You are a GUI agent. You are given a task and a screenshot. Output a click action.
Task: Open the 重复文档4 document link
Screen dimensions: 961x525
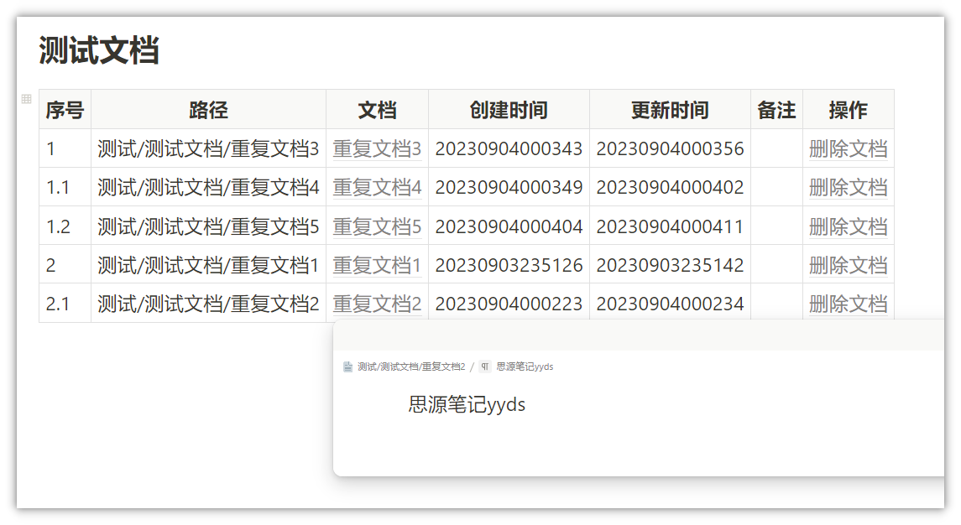pyautogui.click(x=377, y=188)
